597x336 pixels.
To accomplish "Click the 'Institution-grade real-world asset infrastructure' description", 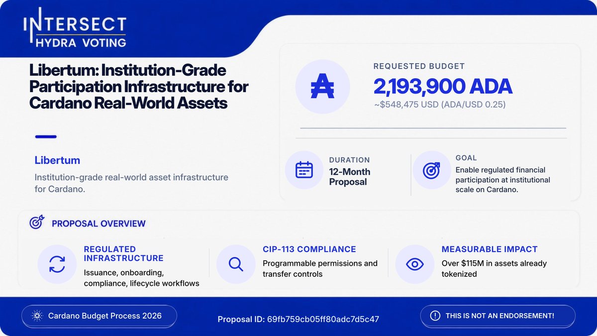I will [131, 183].
